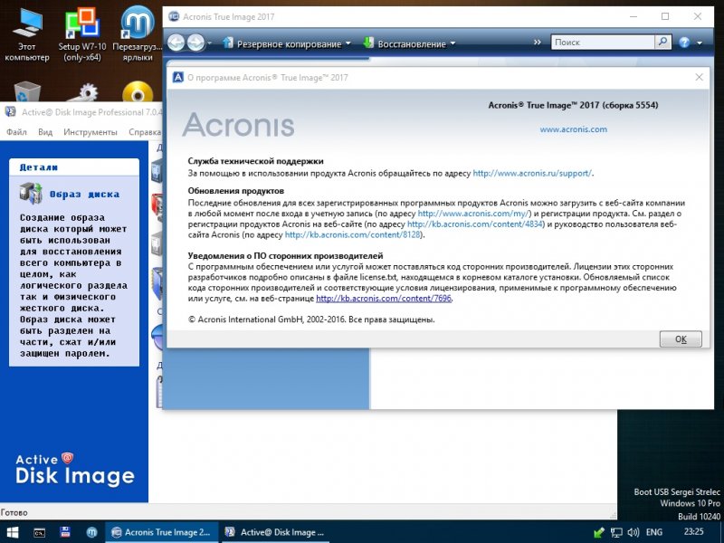Screen dimensions: 724x543
Task: Change the ENG input language indicator
Action: click(x=653, y=532)
